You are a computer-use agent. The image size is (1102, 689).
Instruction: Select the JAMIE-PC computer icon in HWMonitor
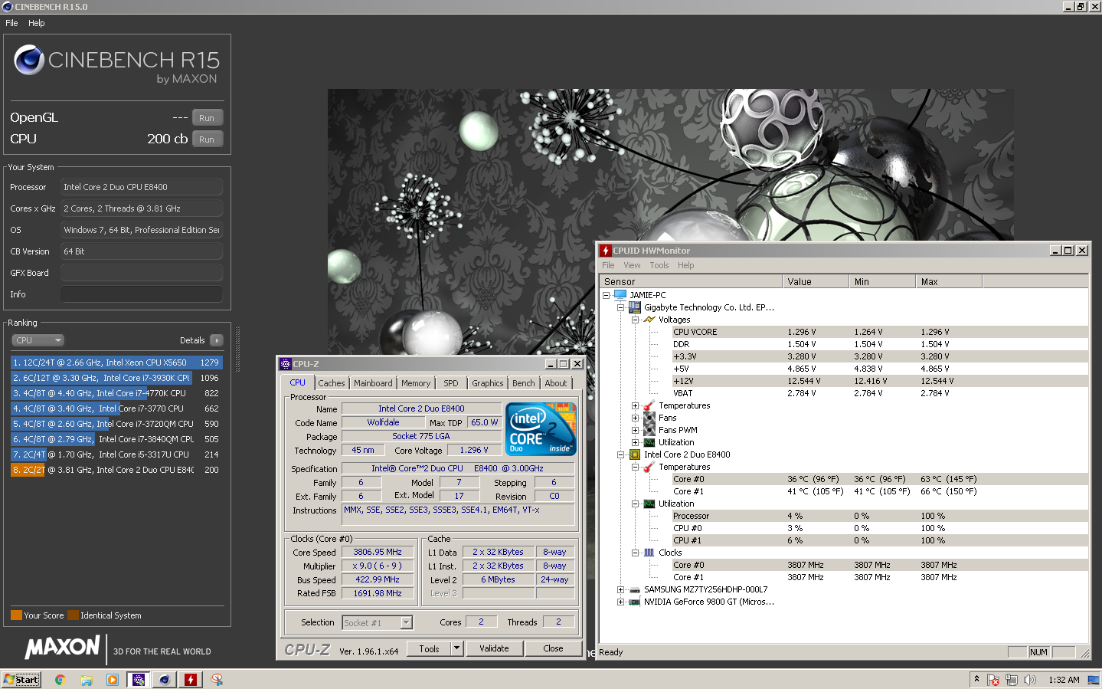(620, 295)
